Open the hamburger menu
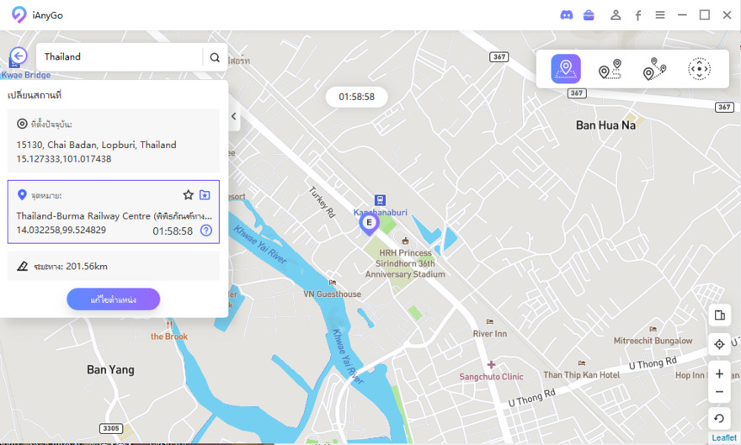The width and height of the screenshot is (741, 445). point(660,15)
